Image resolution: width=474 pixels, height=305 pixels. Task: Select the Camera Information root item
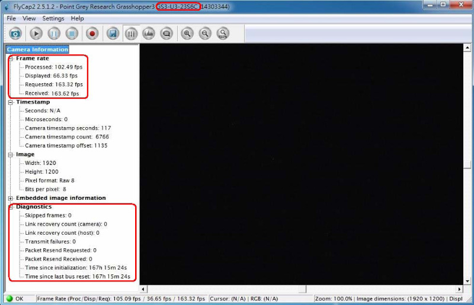[37, 50]
